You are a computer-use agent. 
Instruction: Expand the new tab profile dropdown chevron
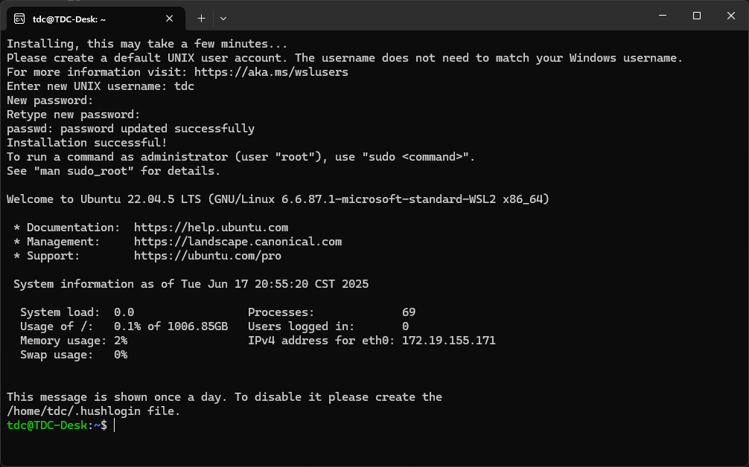click(x=223, y=18)
